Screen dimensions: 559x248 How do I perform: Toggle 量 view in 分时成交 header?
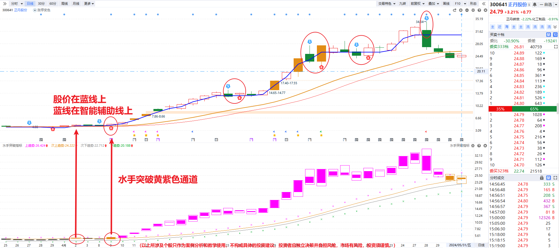pos(548,178)
